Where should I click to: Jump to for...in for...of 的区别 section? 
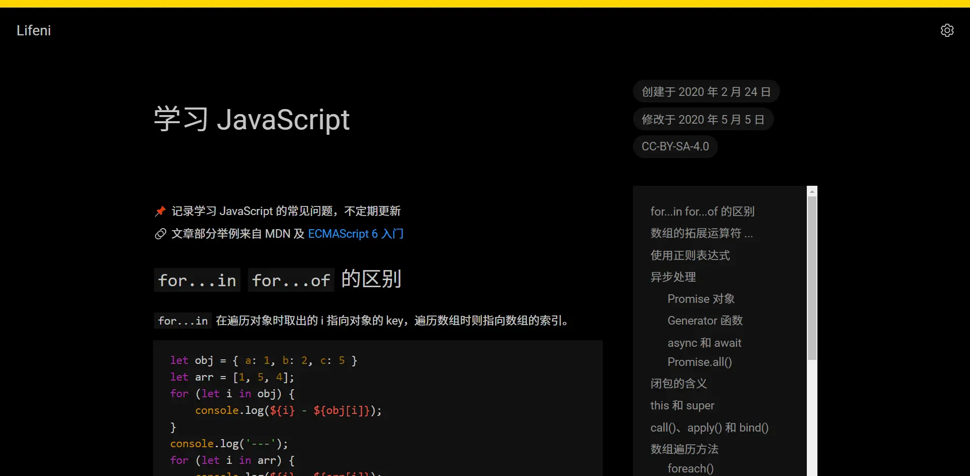click(x=702, y=211)
